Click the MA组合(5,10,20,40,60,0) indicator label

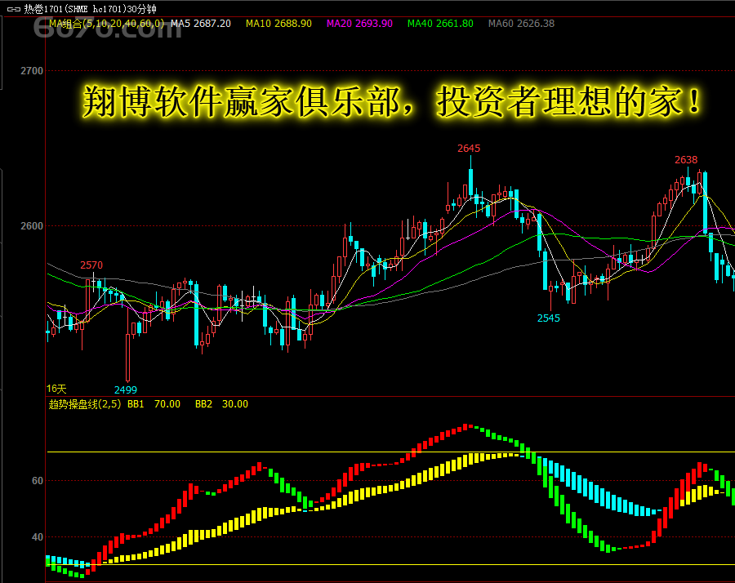106,24
